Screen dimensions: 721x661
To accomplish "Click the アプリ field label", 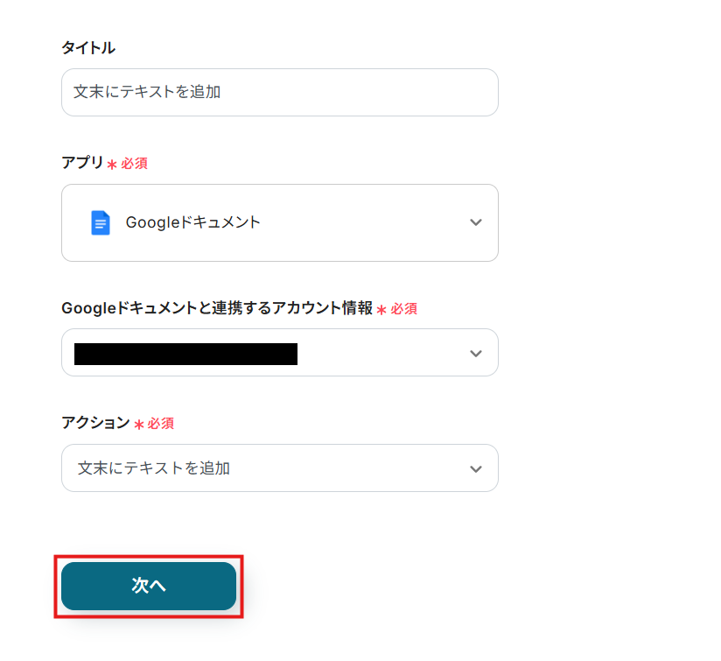I will 82,163.
